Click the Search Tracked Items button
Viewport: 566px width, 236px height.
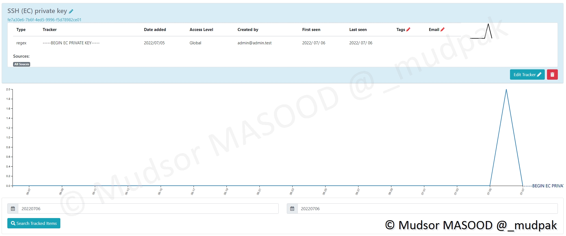point(34,223)
